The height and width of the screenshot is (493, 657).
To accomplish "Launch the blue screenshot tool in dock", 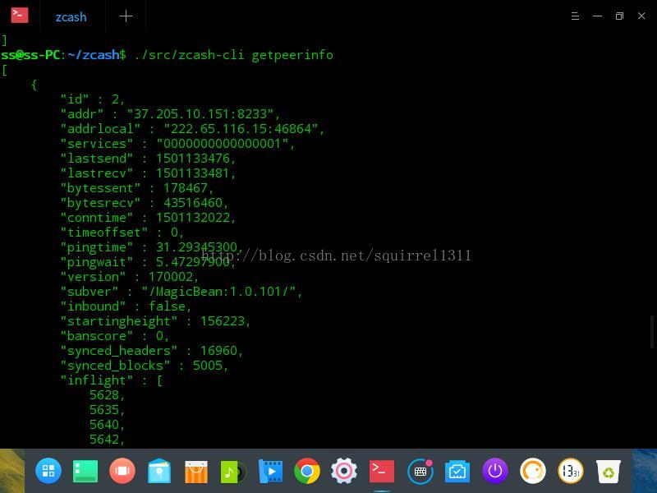I will (457, 471).
